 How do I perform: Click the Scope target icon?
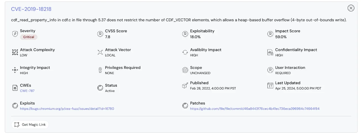point(185,70)
